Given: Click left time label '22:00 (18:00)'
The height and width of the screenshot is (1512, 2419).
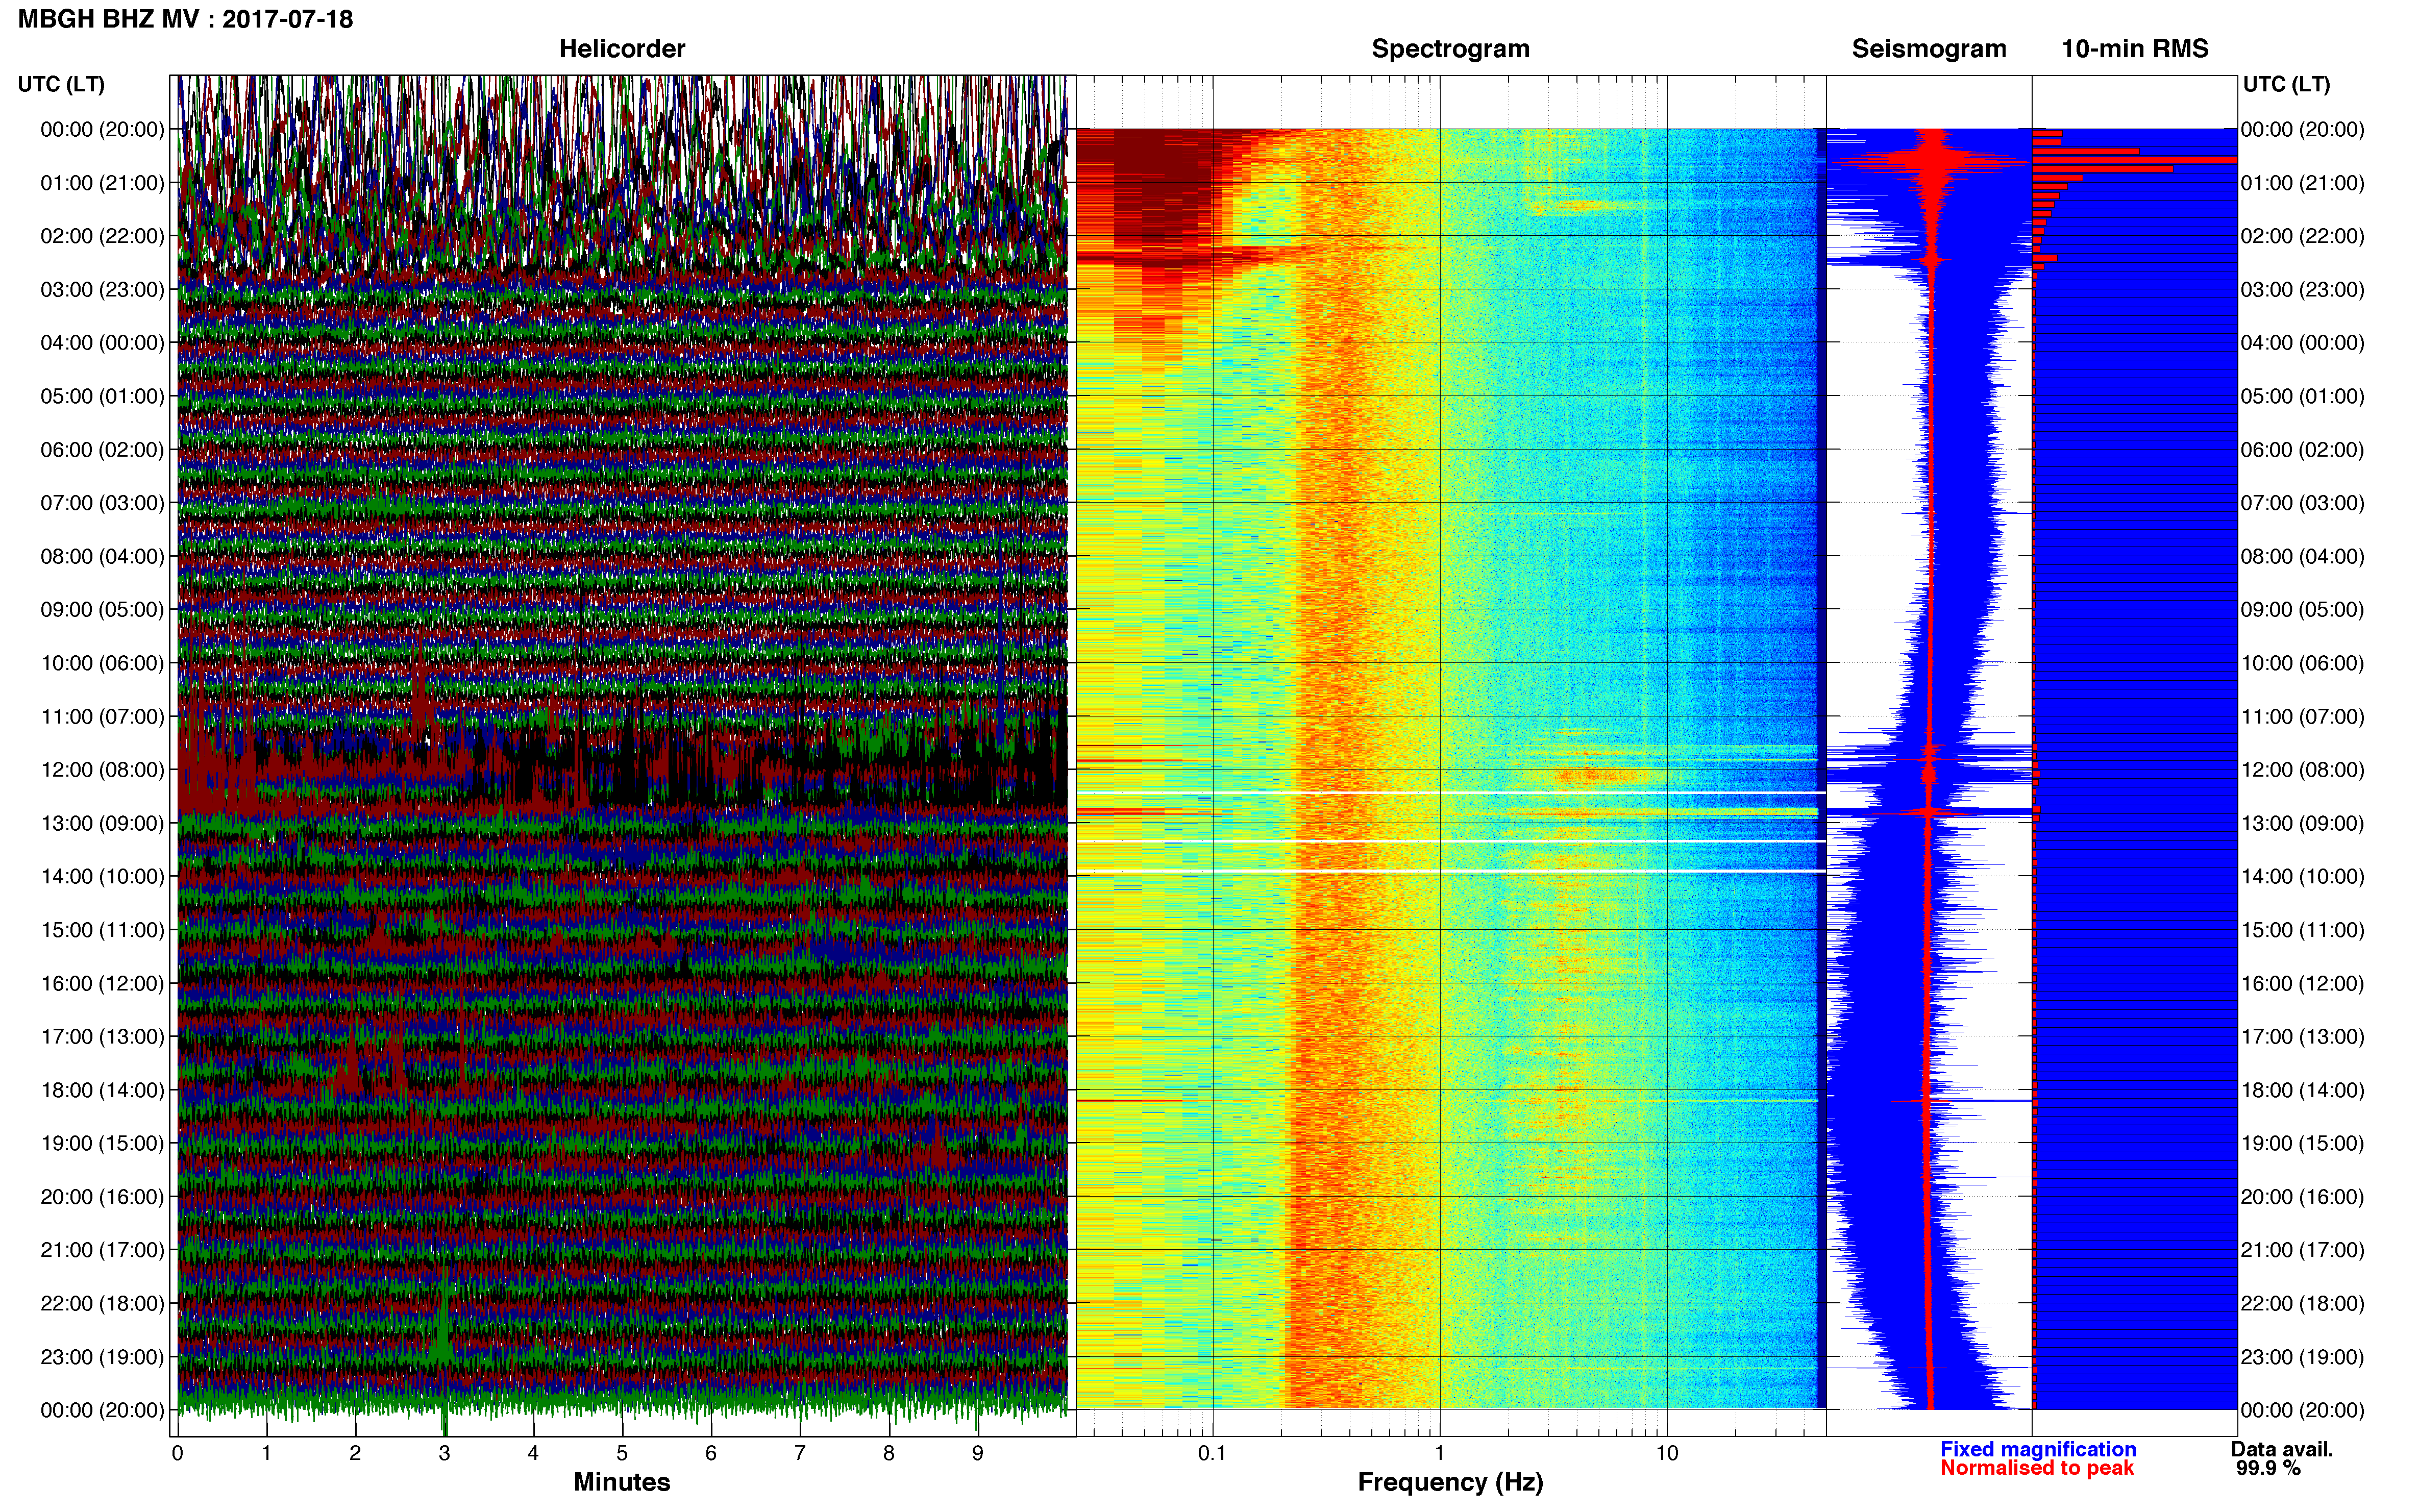Looking at the screenshot, I should (x=102, y=1303).
